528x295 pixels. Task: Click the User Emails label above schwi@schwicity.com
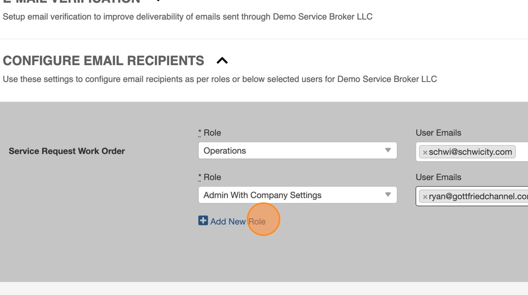438,133
